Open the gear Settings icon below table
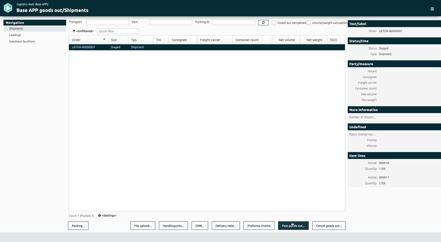The width and height of the screenshot is (441, 242). click(100, 216)
